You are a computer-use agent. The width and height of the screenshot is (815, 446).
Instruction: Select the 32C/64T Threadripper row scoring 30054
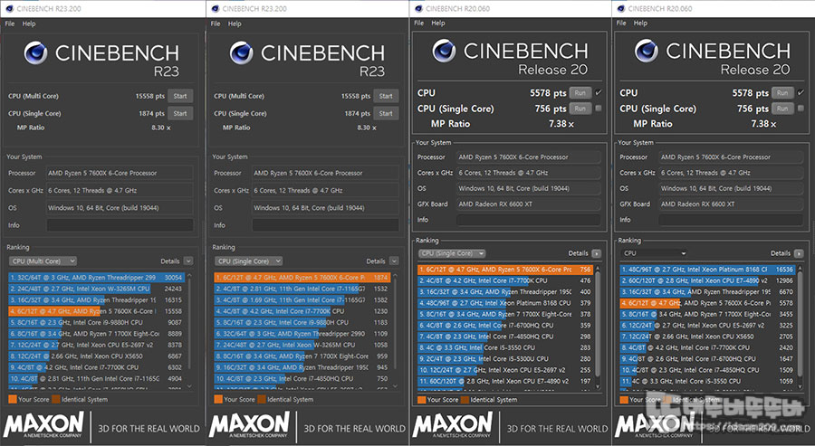coord(96,278)
